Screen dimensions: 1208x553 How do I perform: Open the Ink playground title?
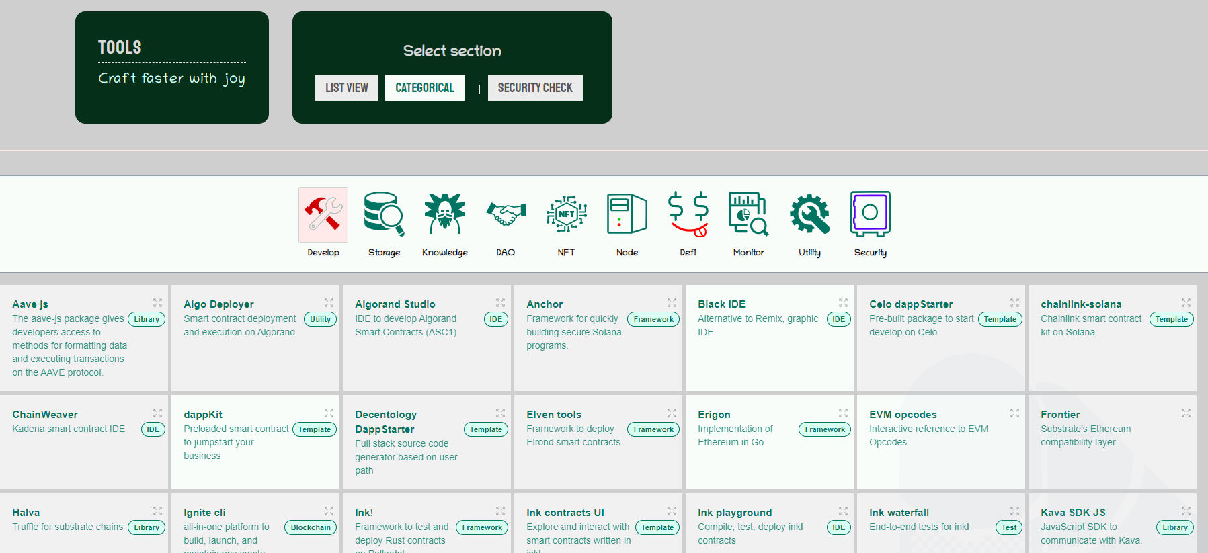[735, 513]
